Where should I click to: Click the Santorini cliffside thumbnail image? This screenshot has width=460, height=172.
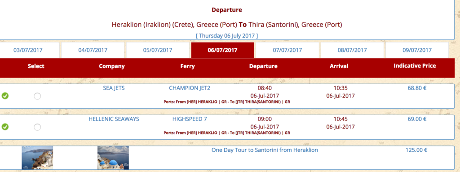tap(38, 158)
